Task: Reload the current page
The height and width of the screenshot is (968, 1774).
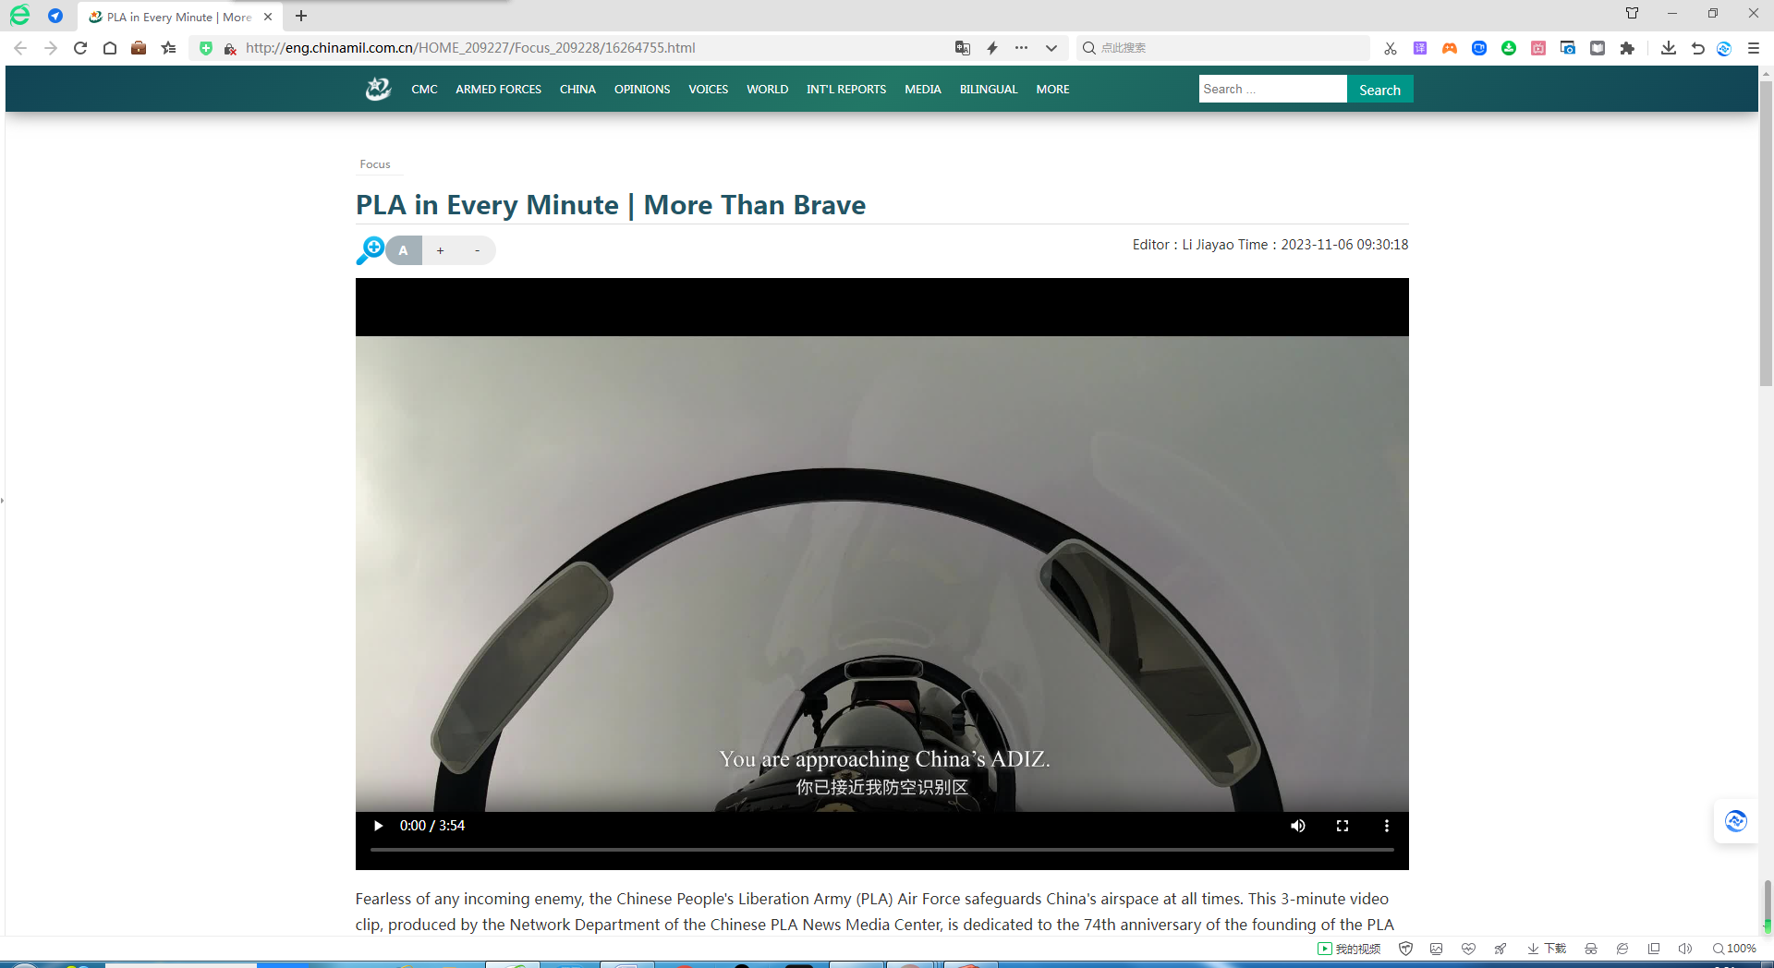Action: coord(80,48)
